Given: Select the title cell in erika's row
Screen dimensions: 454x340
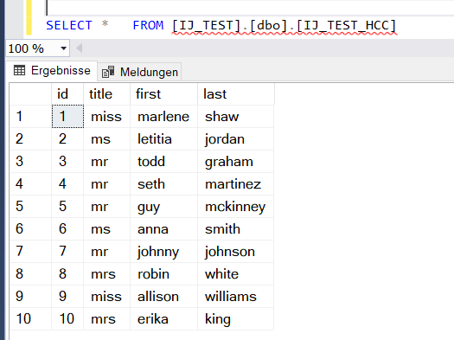Looking at the screenshot, I should tap(107, 319).
